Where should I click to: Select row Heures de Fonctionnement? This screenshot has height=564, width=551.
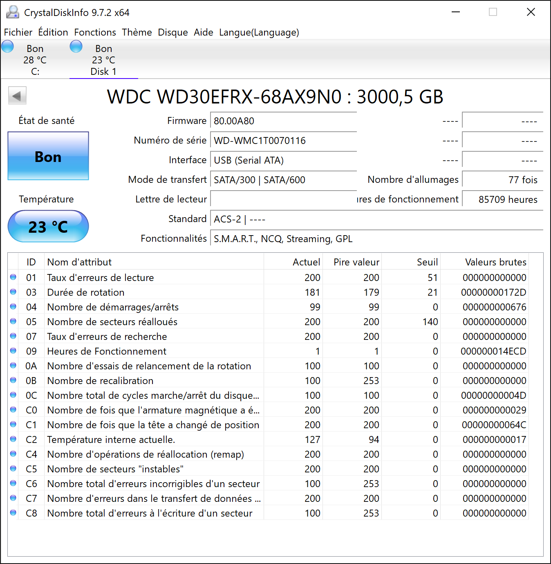(x=269, y=351)
